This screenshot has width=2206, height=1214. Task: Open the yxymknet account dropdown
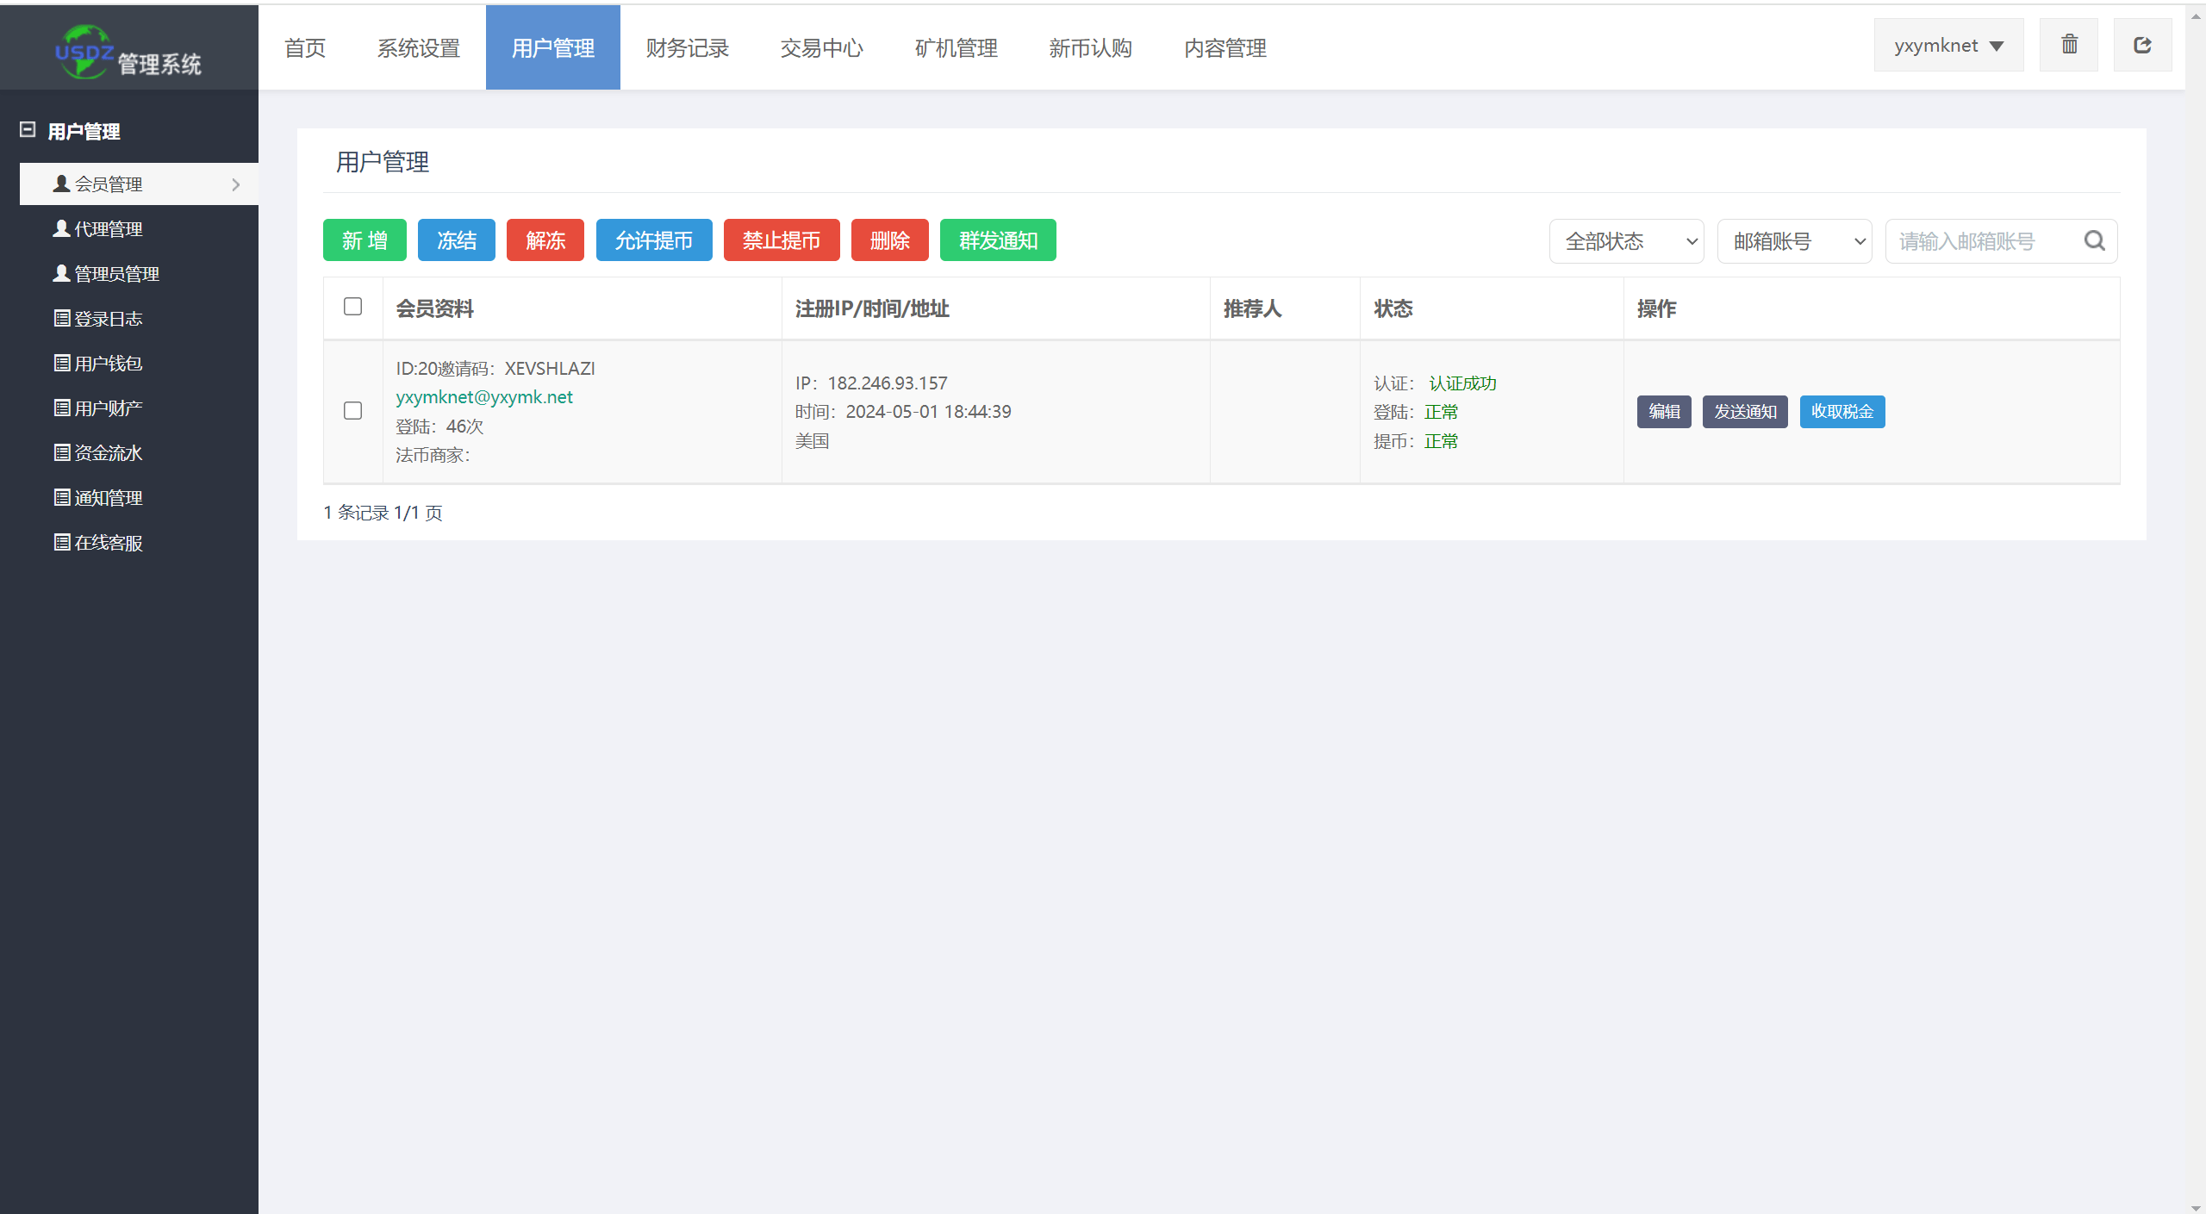[1948, 45]
